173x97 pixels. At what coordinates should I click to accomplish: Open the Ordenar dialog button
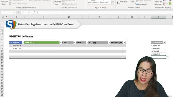point(124,2)
